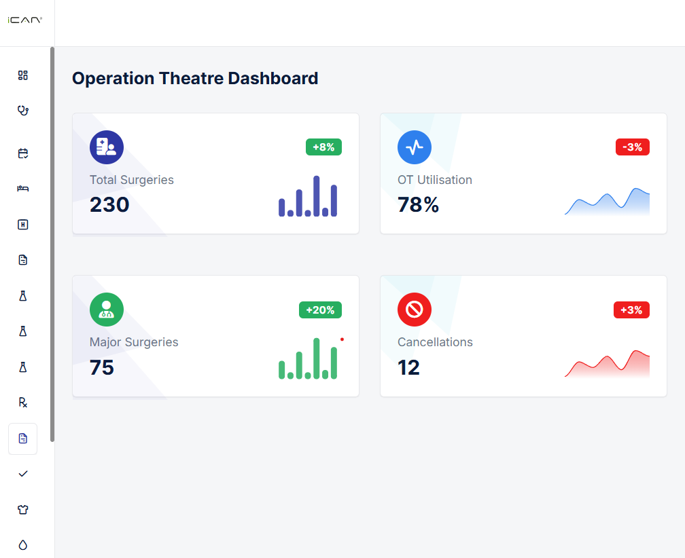Open the laundry shirt icon
Image resolution: width=685 pixels, height=558 pixels.
pyautogui.click(x=22, y=509)
